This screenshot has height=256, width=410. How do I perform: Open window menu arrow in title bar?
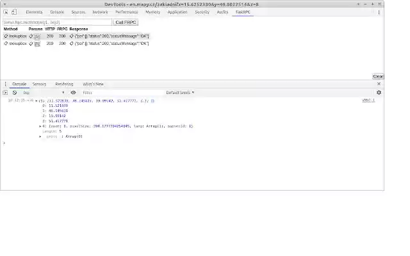pos(4,4)
